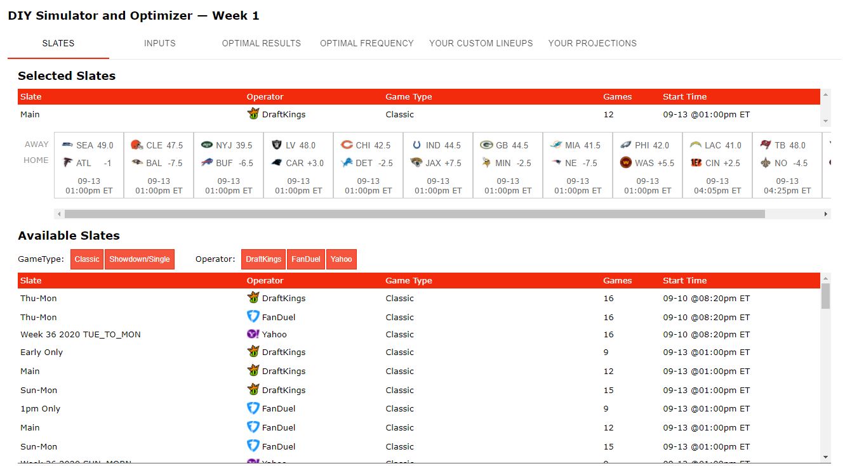The height and width of the screenshot is (466, 845).
Task: Sort Available Slates by Slate header
Action: click(30, 281)
